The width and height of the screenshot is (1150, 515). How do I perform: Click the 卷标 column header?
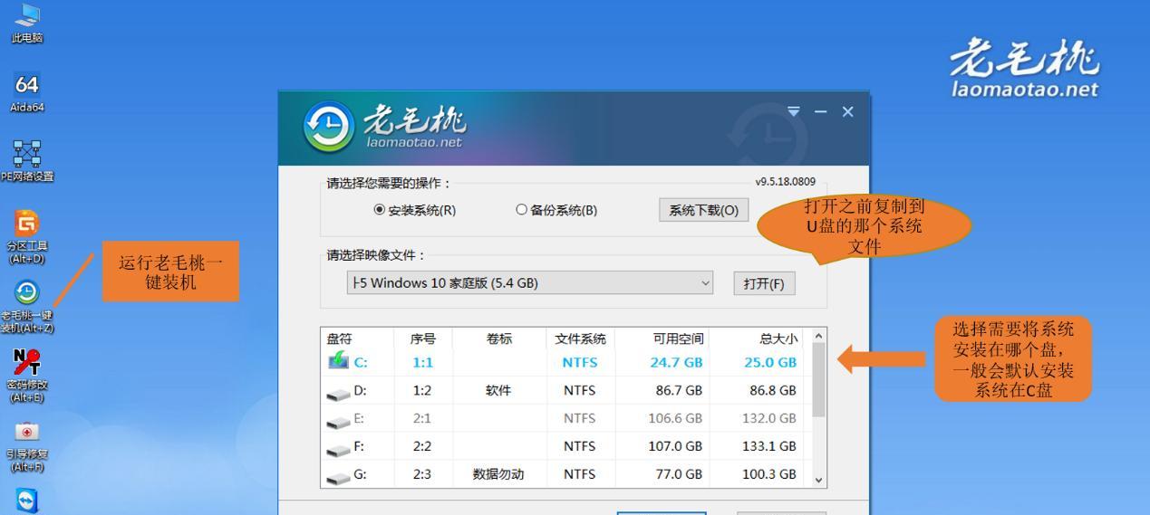pos(499,339)
